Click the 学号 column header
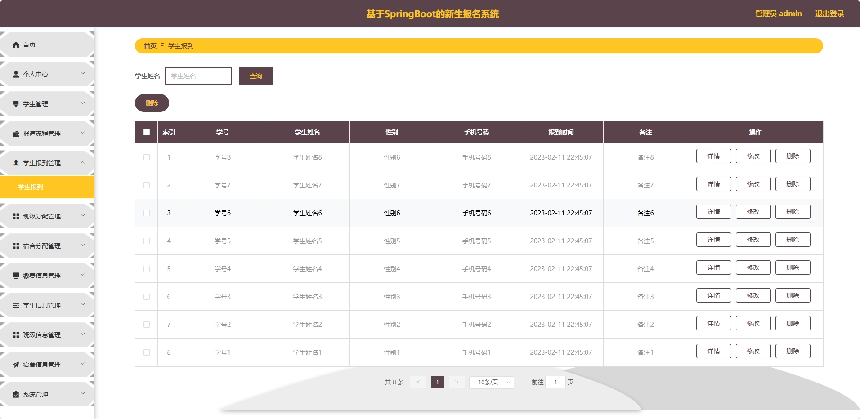The image size is (860, 419). point(223,132)
